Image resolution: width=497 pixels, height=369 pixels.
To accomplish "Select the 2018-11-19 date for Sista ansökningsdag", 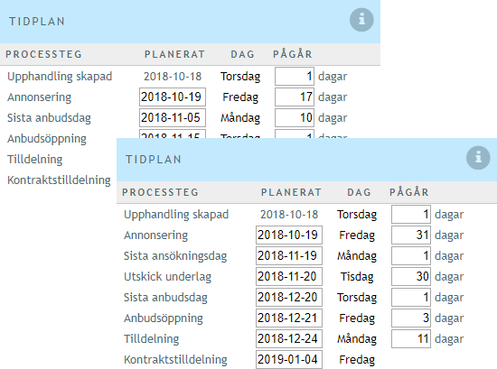I will pos(289,255).
